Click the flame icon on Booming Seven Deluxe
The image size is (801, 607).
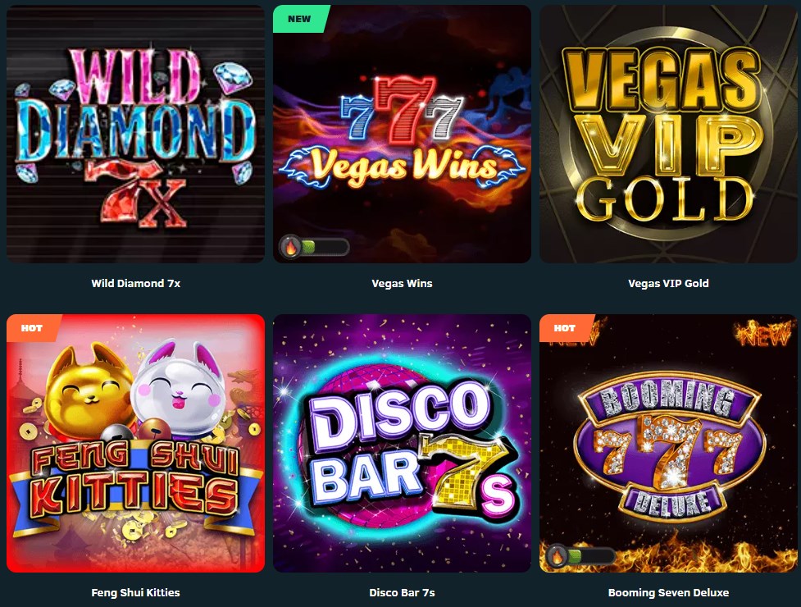click(x=558, y=556)
